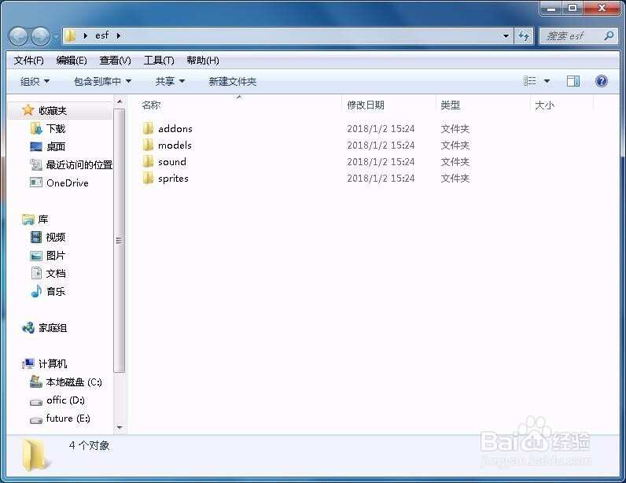The width and height of the screenshot is (626, 483).
Task: Click the search magnifier icon
Action: [x=609, y=36]
